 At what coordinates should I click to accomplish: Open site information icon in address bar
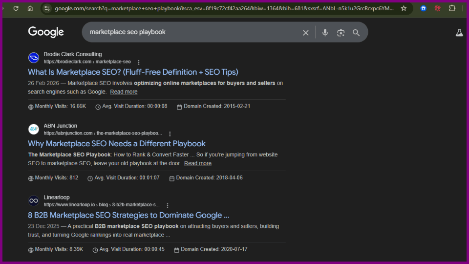47,8
